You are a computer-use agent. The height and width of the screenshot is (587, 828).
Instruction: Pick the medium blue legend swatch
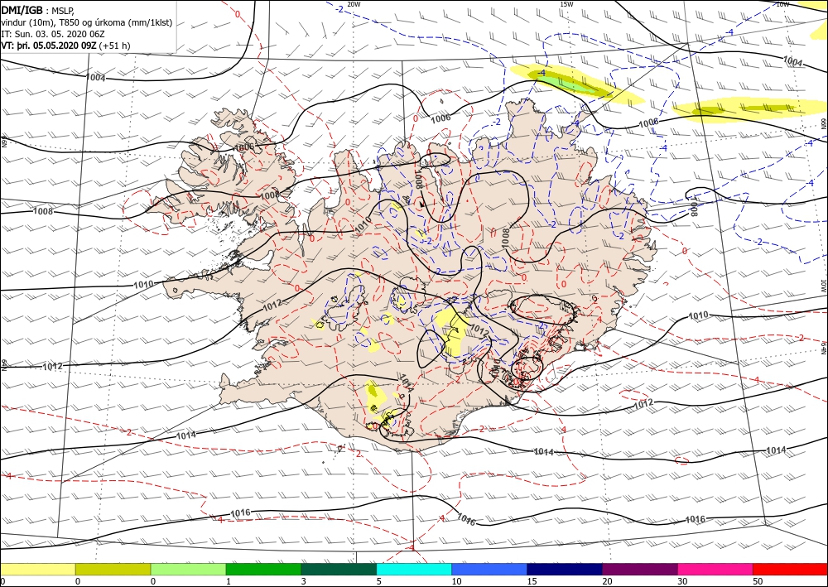489,569
